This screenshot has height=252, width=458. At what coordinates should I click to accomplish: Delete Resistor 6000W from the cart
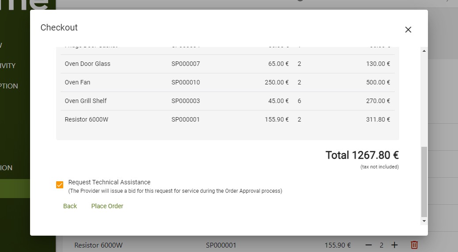414,244
